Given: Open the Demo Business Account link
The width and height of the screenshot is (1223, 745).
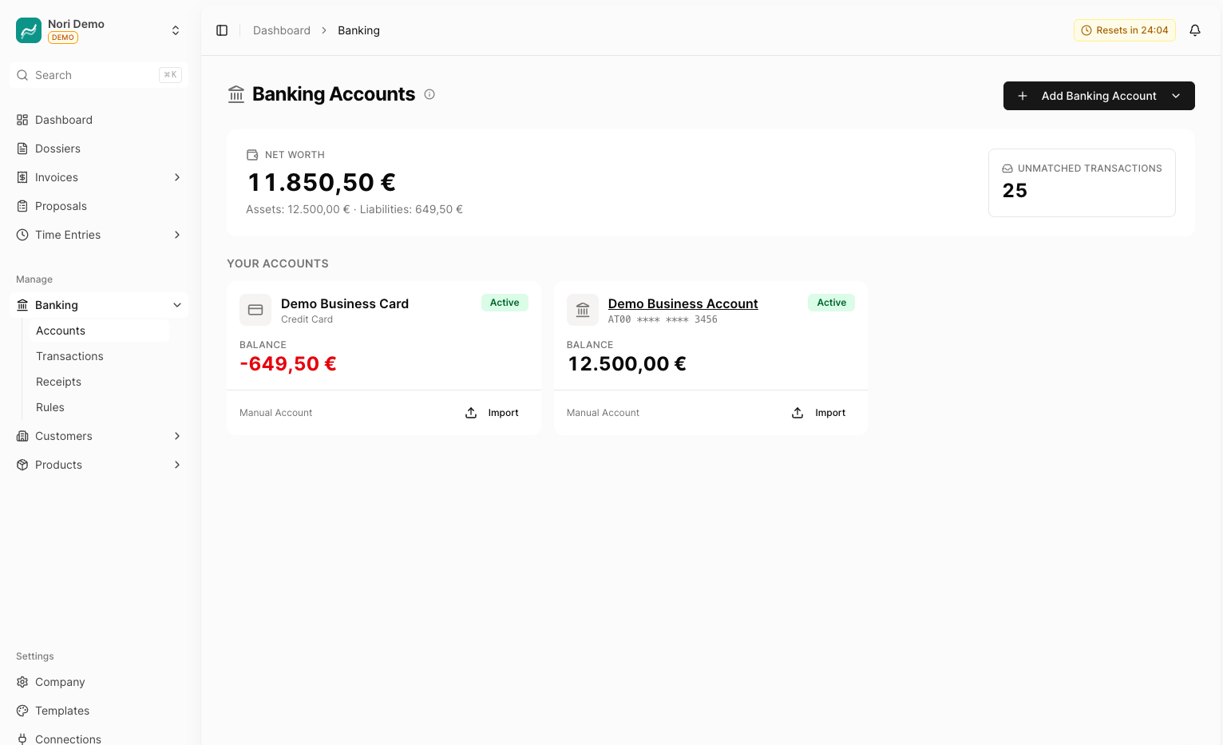Looking at the screenshot, I should pos(683,303).
